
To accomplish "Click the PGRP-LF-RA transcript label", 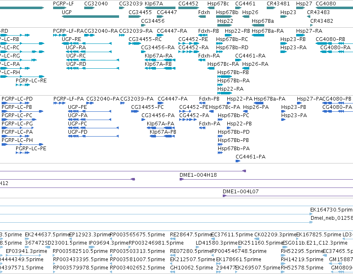I will 68,31.
